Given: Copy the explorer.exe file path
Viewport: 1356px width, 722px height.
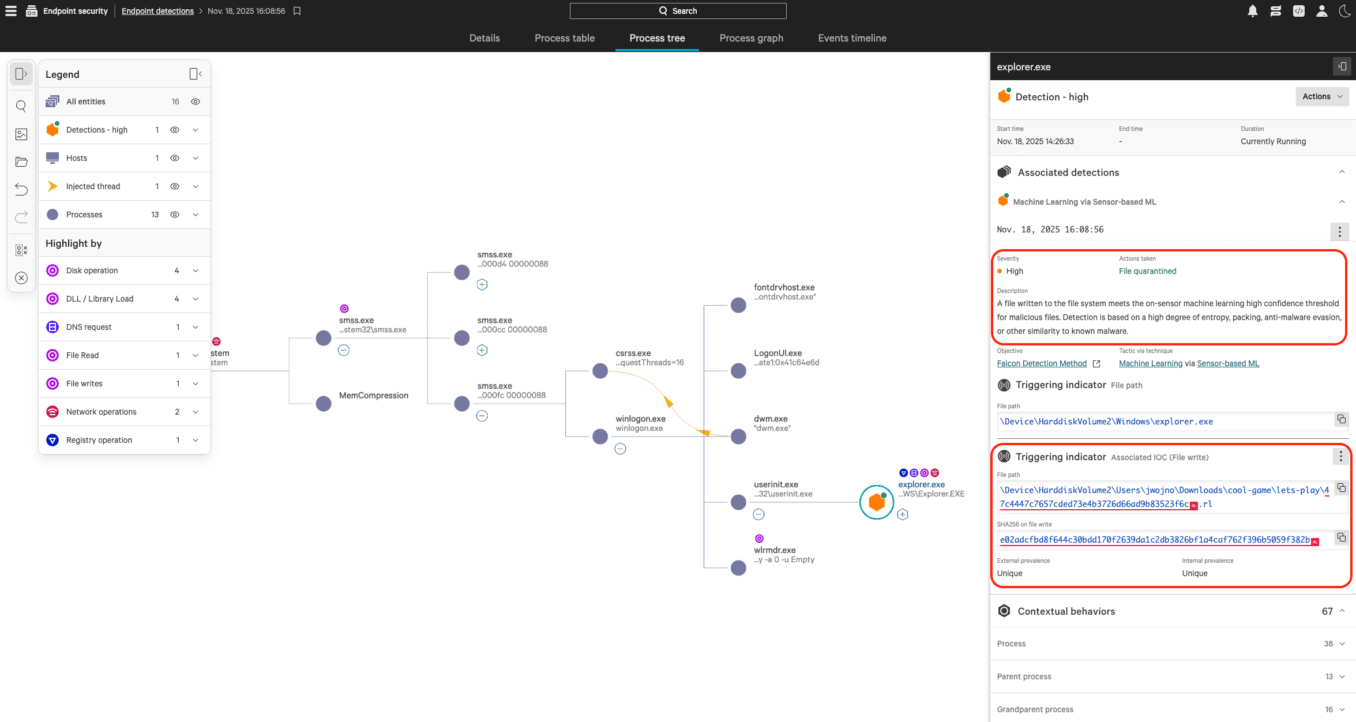Looking at the screenshot, I should tap(1341, 420).
